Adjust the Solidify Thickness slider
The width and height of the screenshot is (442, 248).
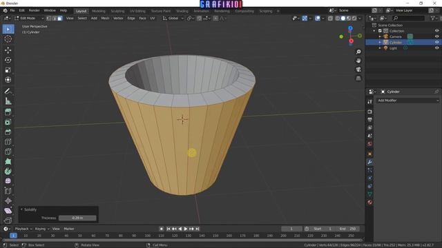[x=77, y=218]
